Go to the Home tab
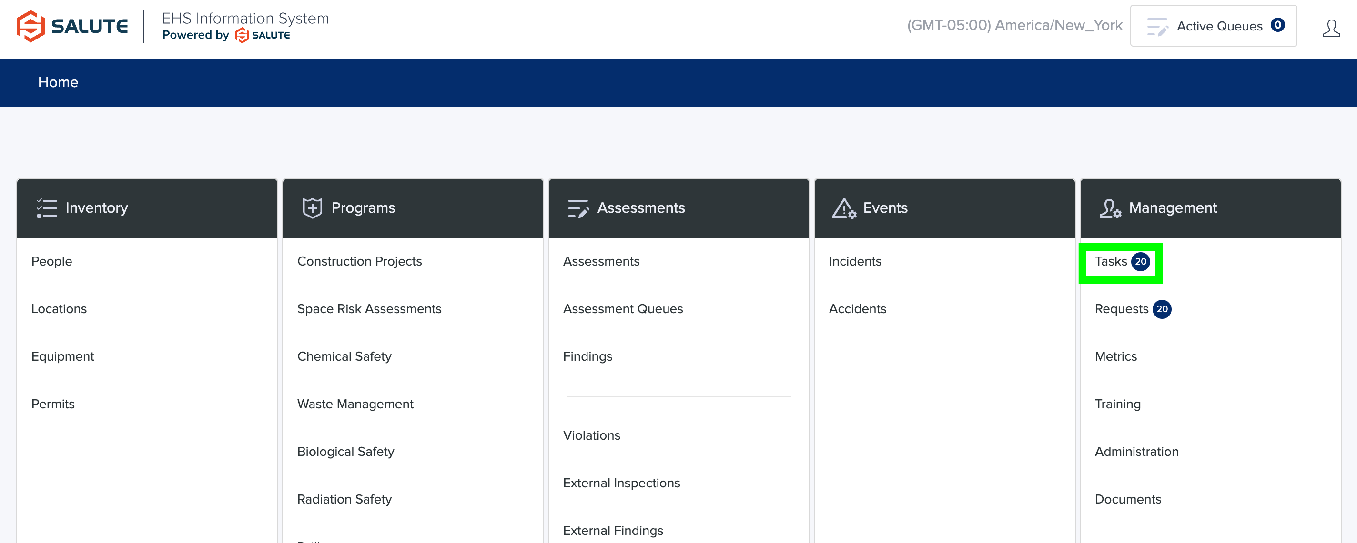 (58, 82)
